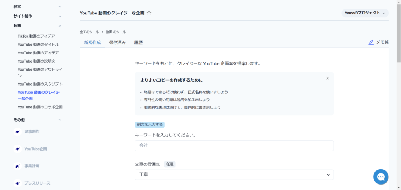Switch to the 保存済み tab
401x190 pixels.
point(117,42)
